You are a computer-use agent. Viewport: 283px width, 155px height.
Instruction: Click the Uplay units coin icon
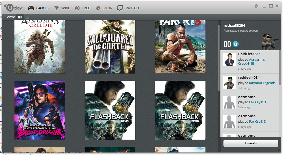[236, 44]
